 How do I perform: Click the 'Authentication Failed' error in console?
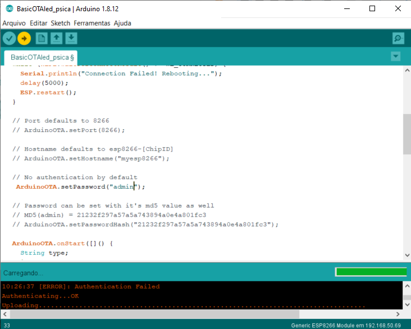81,286
